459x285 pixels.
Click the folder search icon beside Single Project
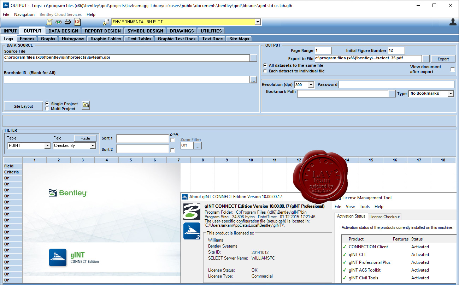pyautogui.click(x=86, y=105)
